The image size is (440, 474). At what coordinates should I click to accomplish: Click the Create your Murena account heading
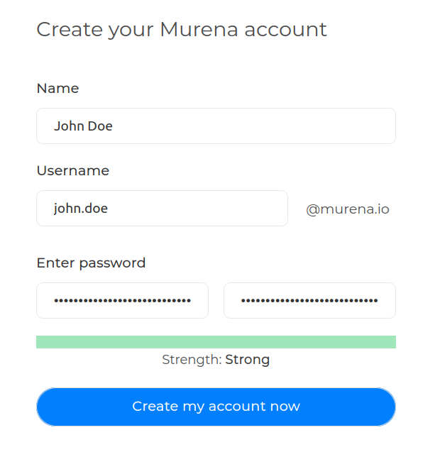(x=182, y=30)
